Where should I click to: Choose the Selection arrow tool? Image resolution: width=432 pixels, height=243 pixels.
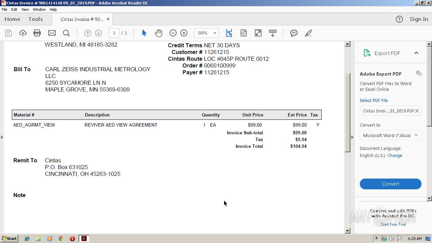point(144,33)
